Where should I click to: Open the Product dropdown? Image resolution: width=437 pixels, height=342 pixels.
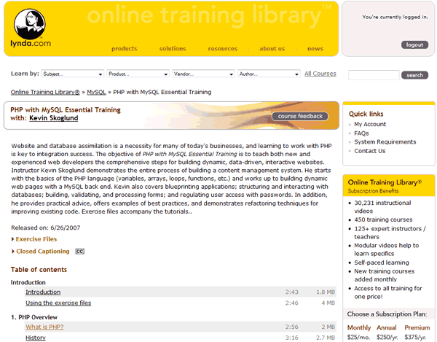[x=138, y=74]
